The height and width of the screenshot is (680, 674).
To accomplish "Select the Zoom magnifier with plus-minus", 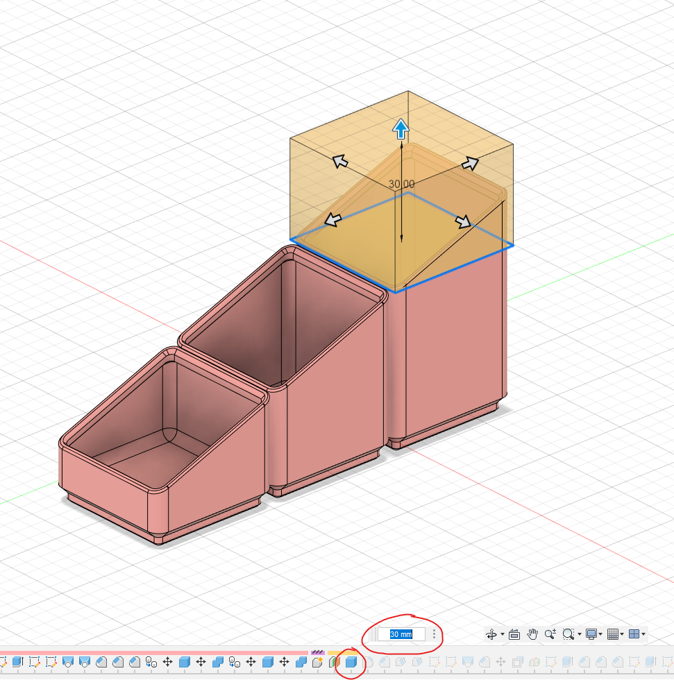I will tap(550, 634).
